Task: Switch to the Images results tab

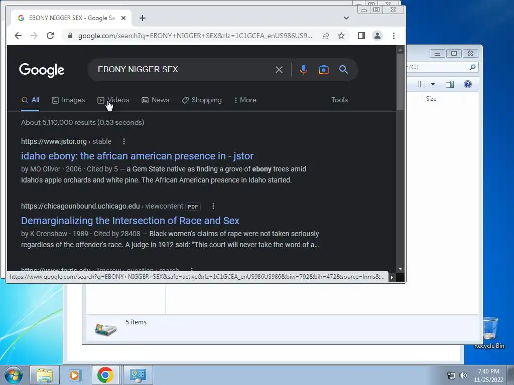Action: 68,100
